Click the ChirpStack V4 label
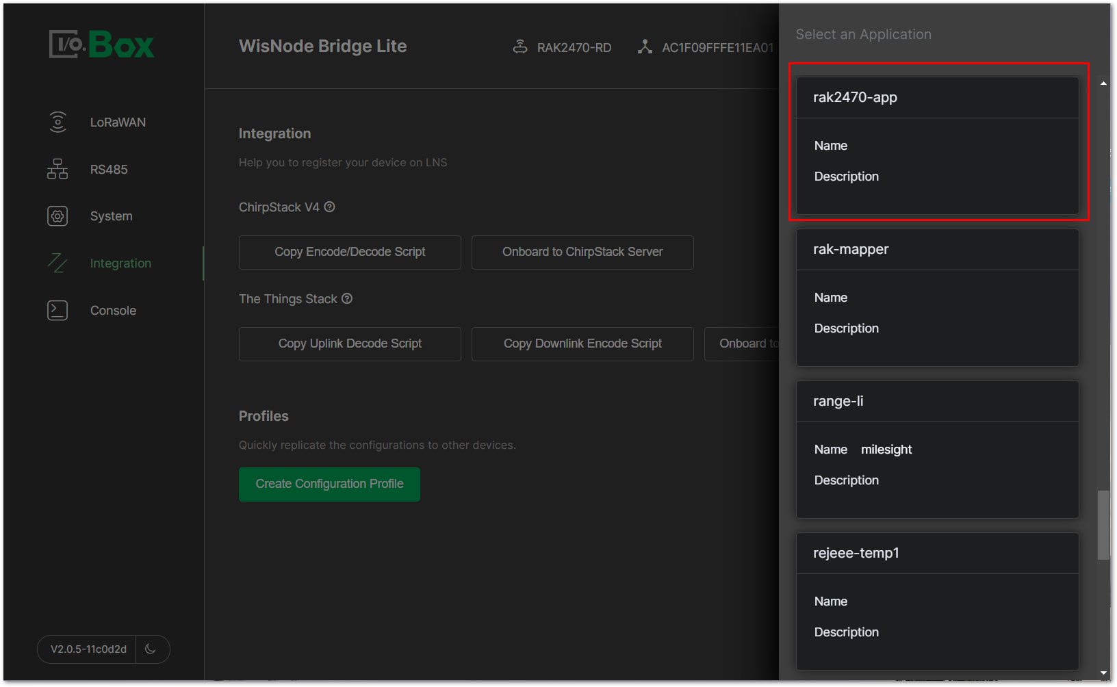The image size is (1117, 687). tap(279, 207)
